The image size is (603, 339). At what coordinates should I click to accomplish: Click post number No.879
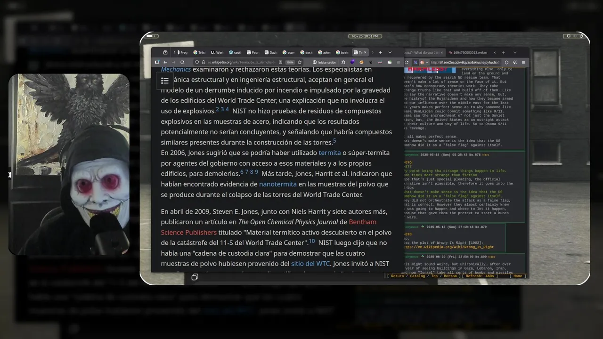(x=481, y=227)
